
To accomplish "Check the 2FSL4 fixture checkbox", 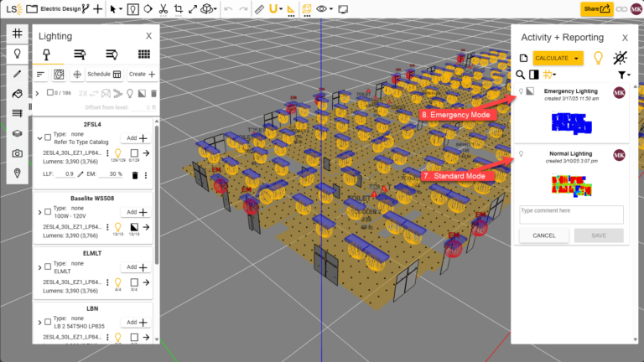I will (x=48, y=137).
